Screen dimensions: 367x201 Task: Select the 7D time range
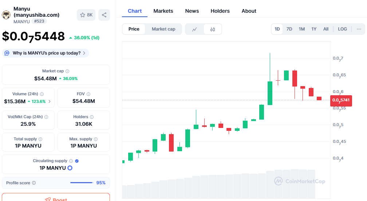pos(289,29)
